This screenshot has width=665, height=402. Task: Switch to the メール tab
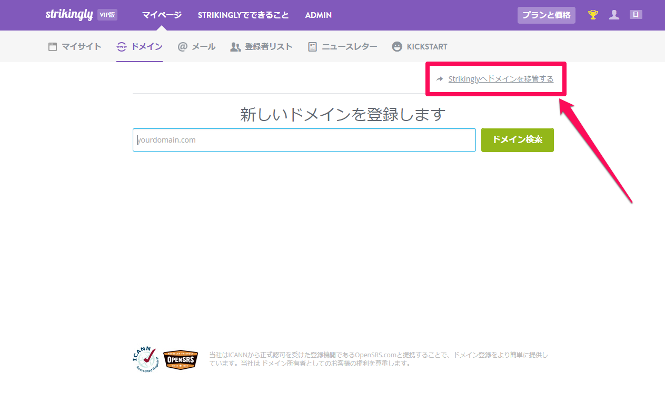(x=197, y=46)
